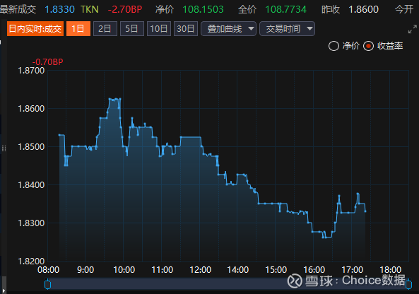Click the 12:00 time axis label
The height and width of the screenshot is (294, 419).
point(201,270)
